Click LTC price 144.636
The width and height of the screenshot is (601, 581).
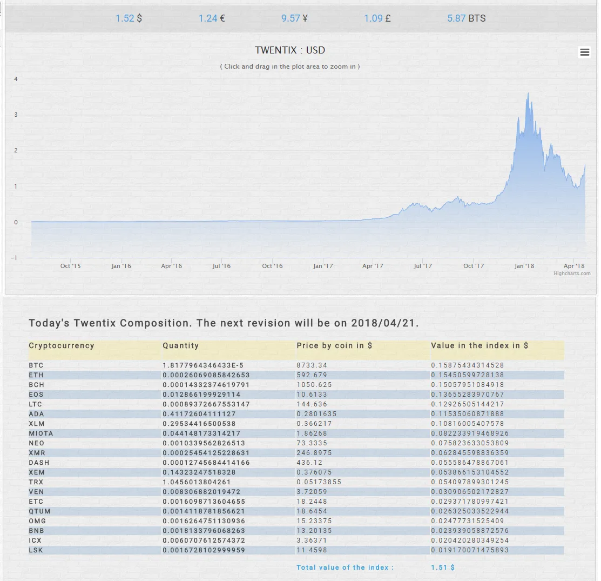[x=312, y=404]
